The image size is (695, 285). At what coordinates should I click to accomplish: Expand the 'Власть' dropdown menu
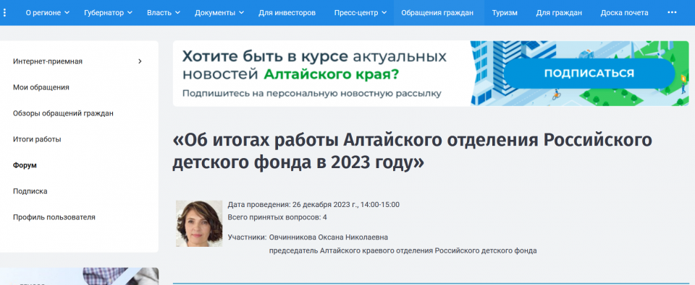pos(164,13)
